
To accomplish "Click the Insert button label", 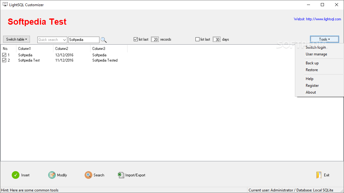I will [25, 175].
